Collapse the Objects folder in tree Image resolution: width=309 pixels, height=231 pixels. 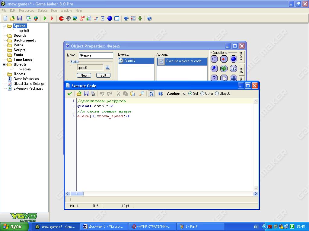tap(4, 64)
